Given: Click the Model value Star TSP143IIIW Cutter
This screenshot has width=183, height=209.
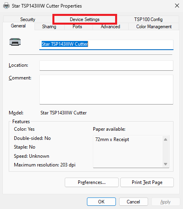Looking at the screenshot, I should [x=64, y=113].
